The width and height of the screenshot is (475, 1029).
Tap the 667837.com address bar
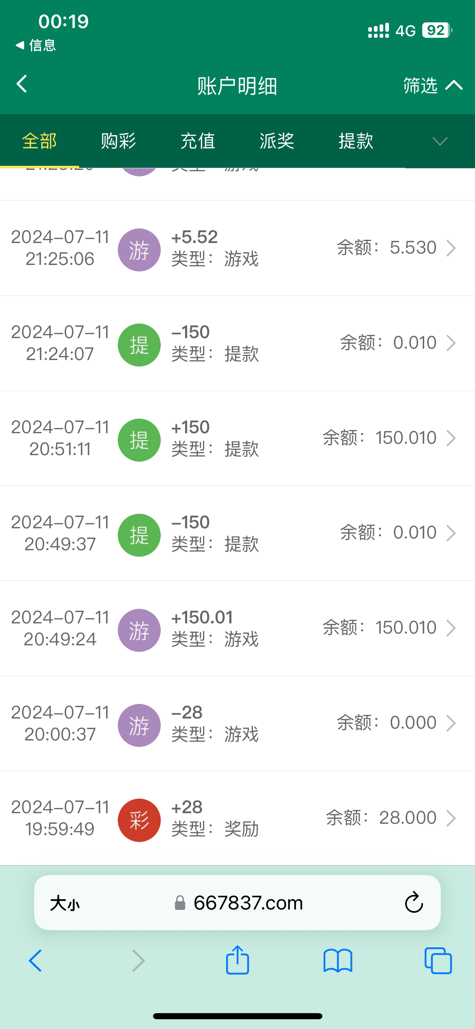(x=248, y=903)
